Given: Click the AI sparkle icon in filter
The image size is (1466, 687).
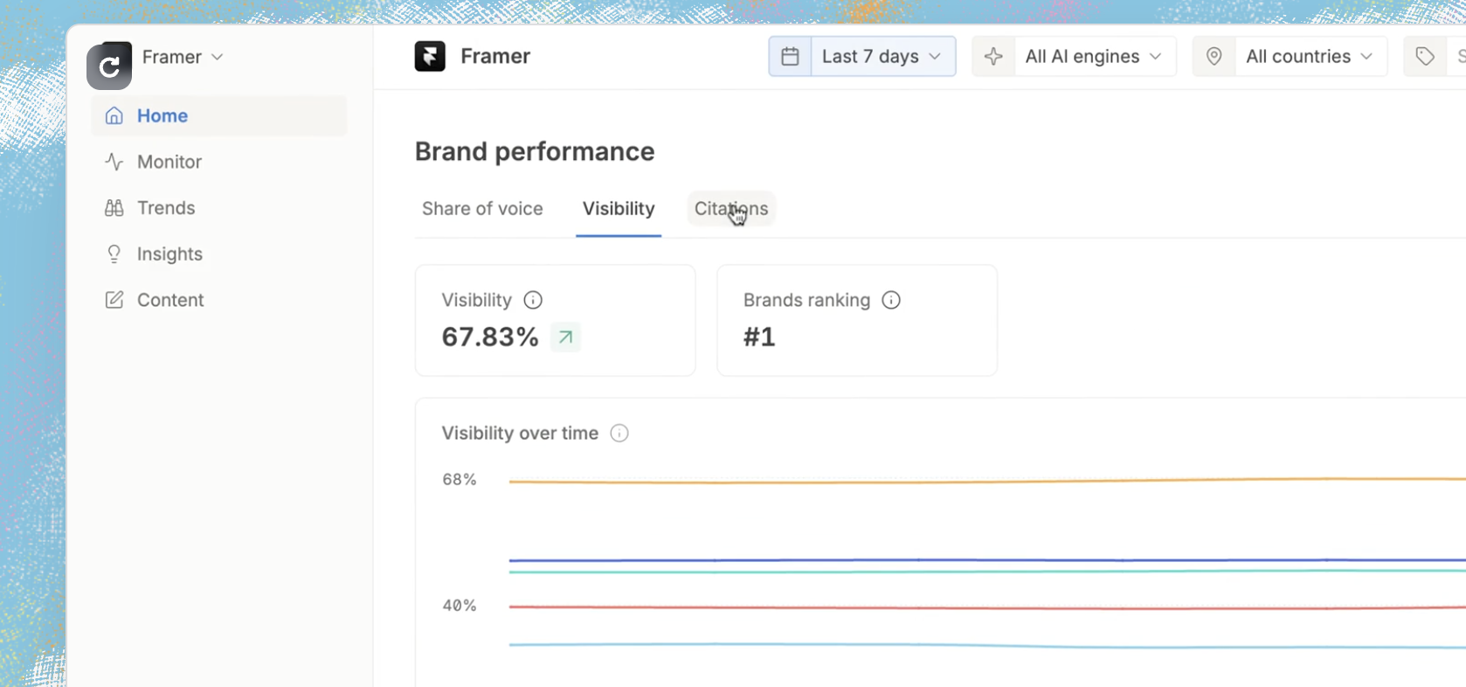Looking at the screenshot, I should [x=993, y=56].
